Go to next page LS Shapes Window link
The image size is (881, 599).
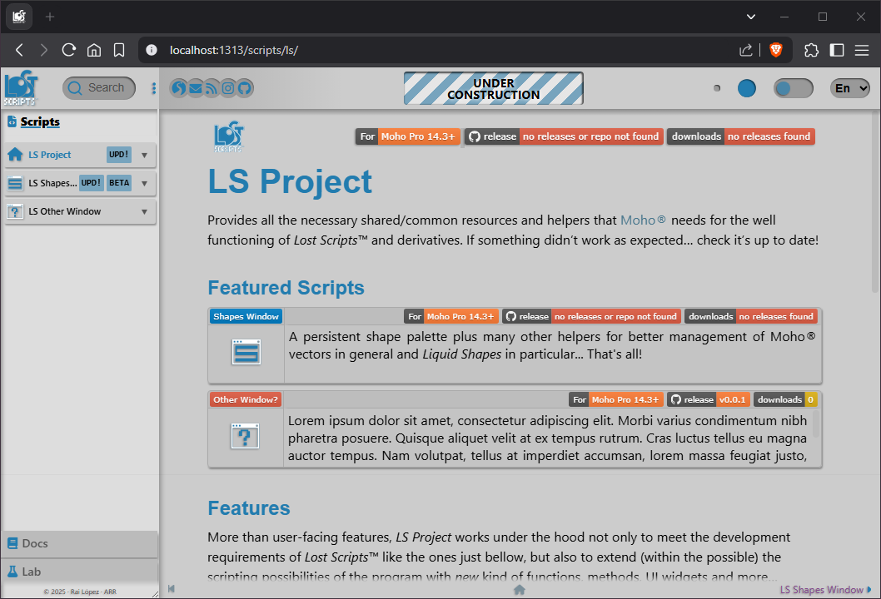(x=825, y=590)
